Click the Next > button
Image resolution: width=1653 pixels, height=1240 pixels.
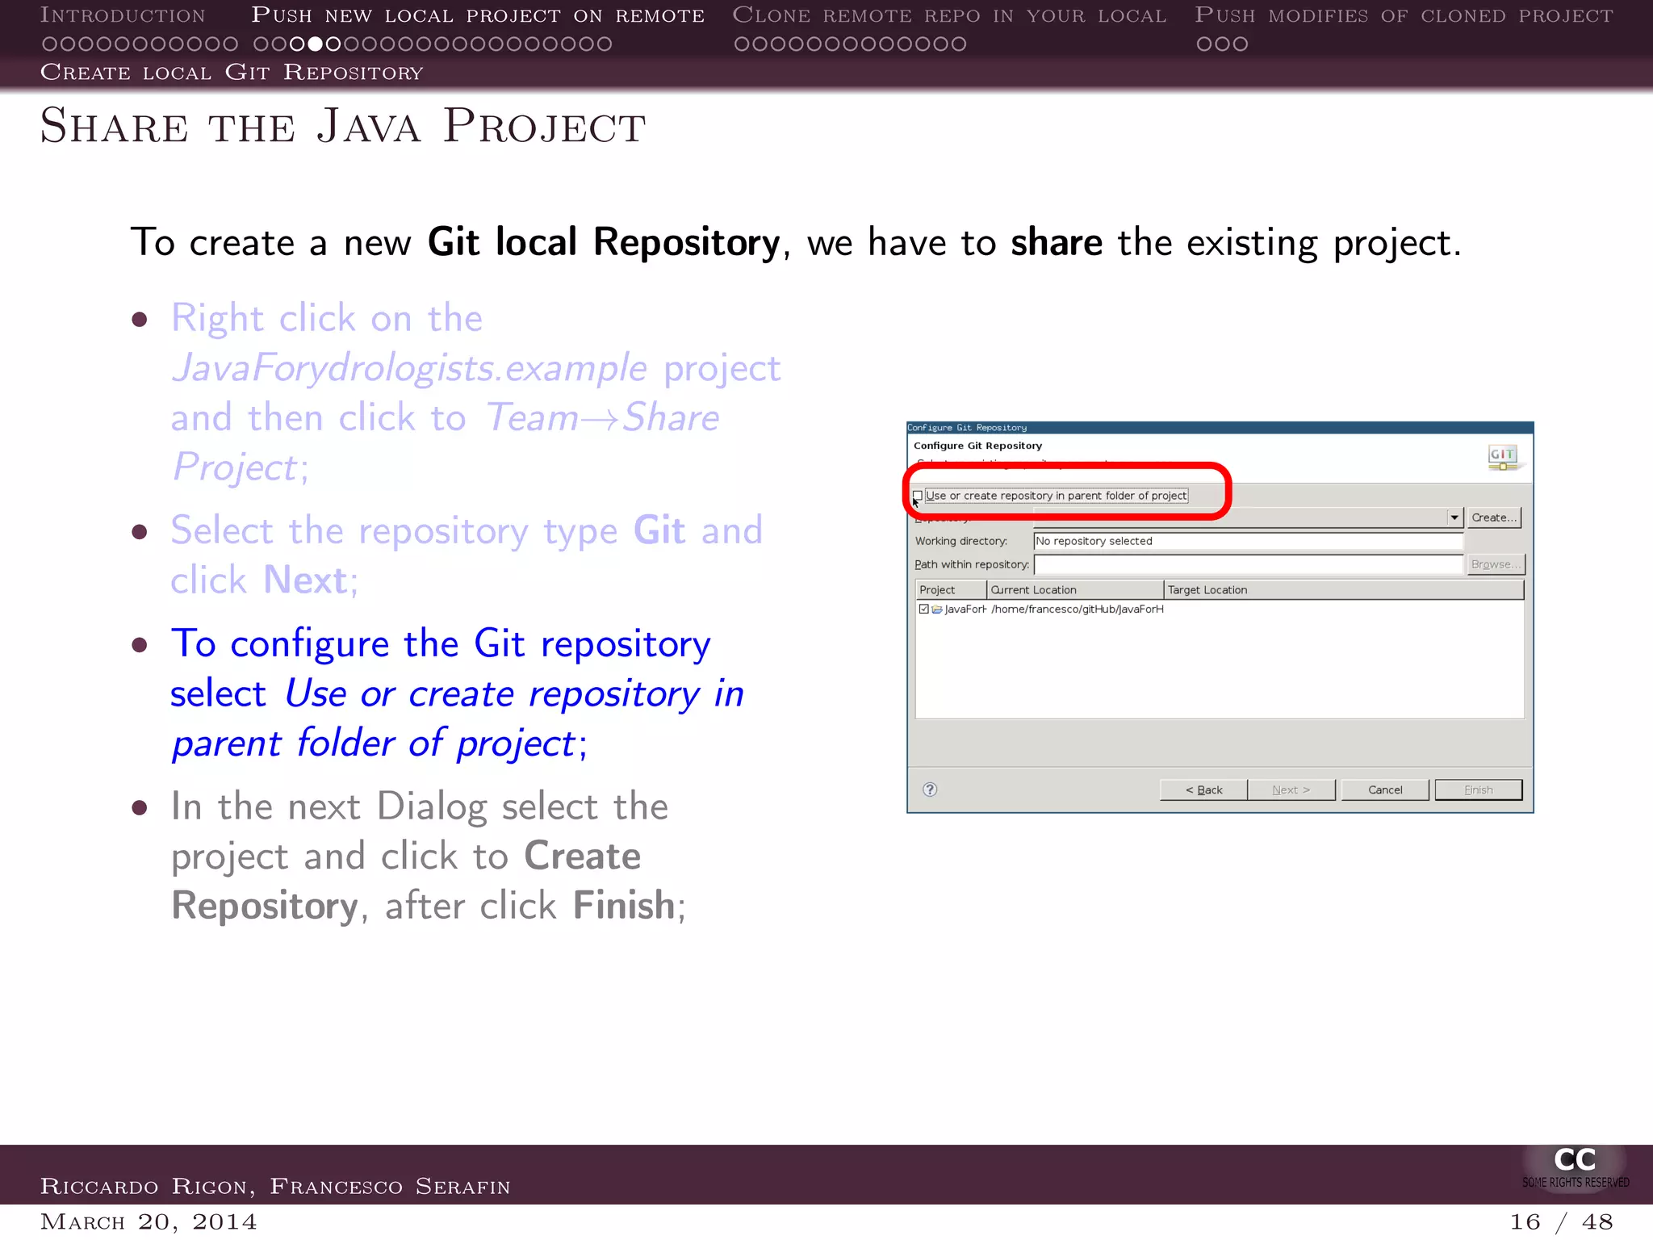[x=1291, y=790]
